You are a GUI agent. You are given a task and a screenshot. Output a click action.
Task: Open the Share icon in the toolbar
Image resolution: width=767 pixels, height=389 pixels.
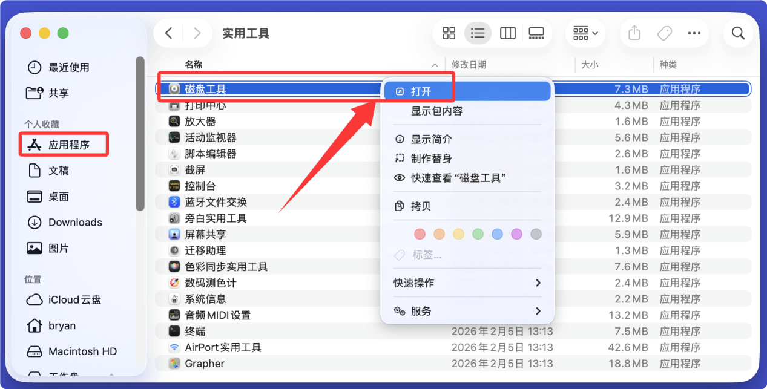coord(634,33)
